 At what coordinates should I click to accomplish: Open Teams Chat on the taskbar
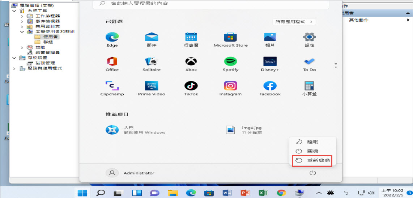click(155, 193)
